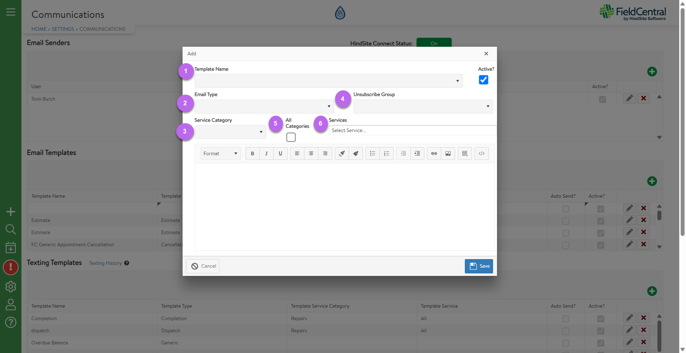The image size is (686, 353).
Task: Insert a hyperlink using the link icon
Action: [x=434, y=153]
